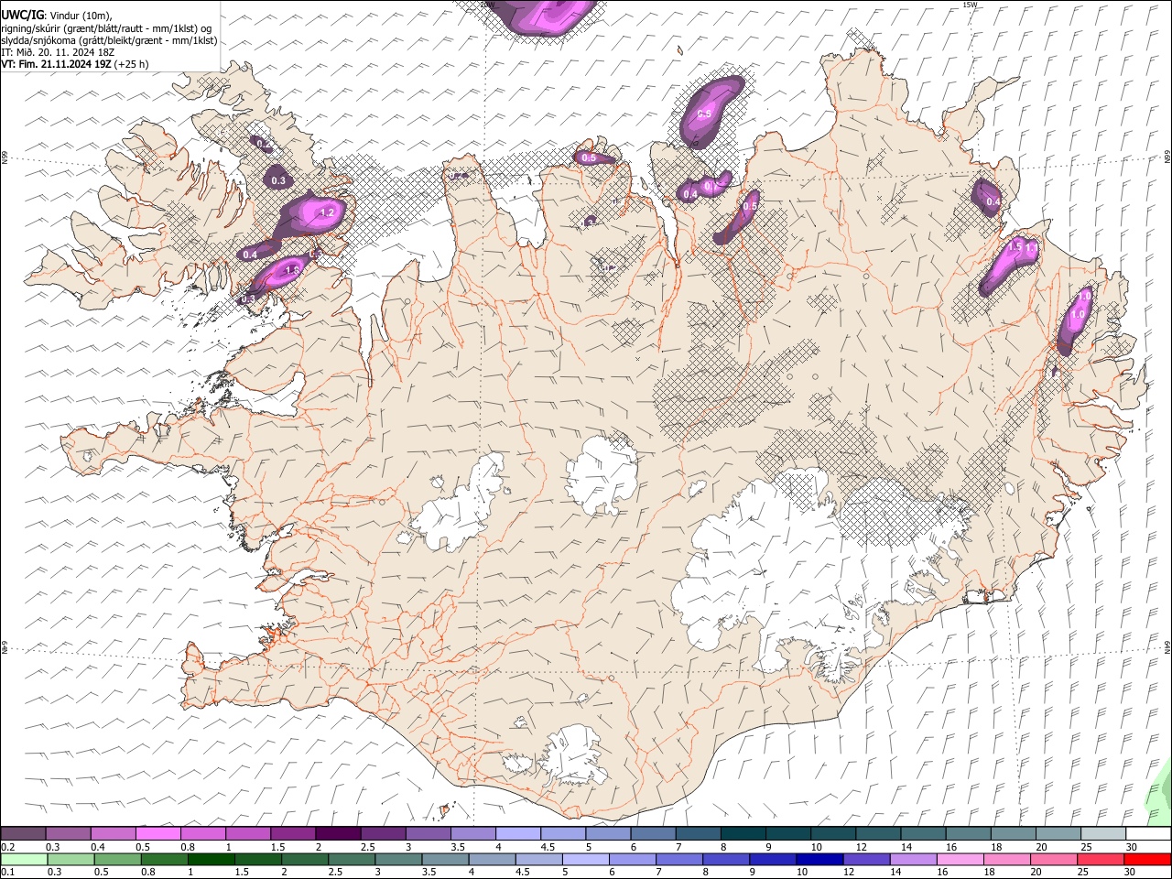The width and height of the screenshot is (1172, 879).
Task: Pick light purple 14 swatch, lower legend row
Action: pyautogui.click(x=912, y=859)
